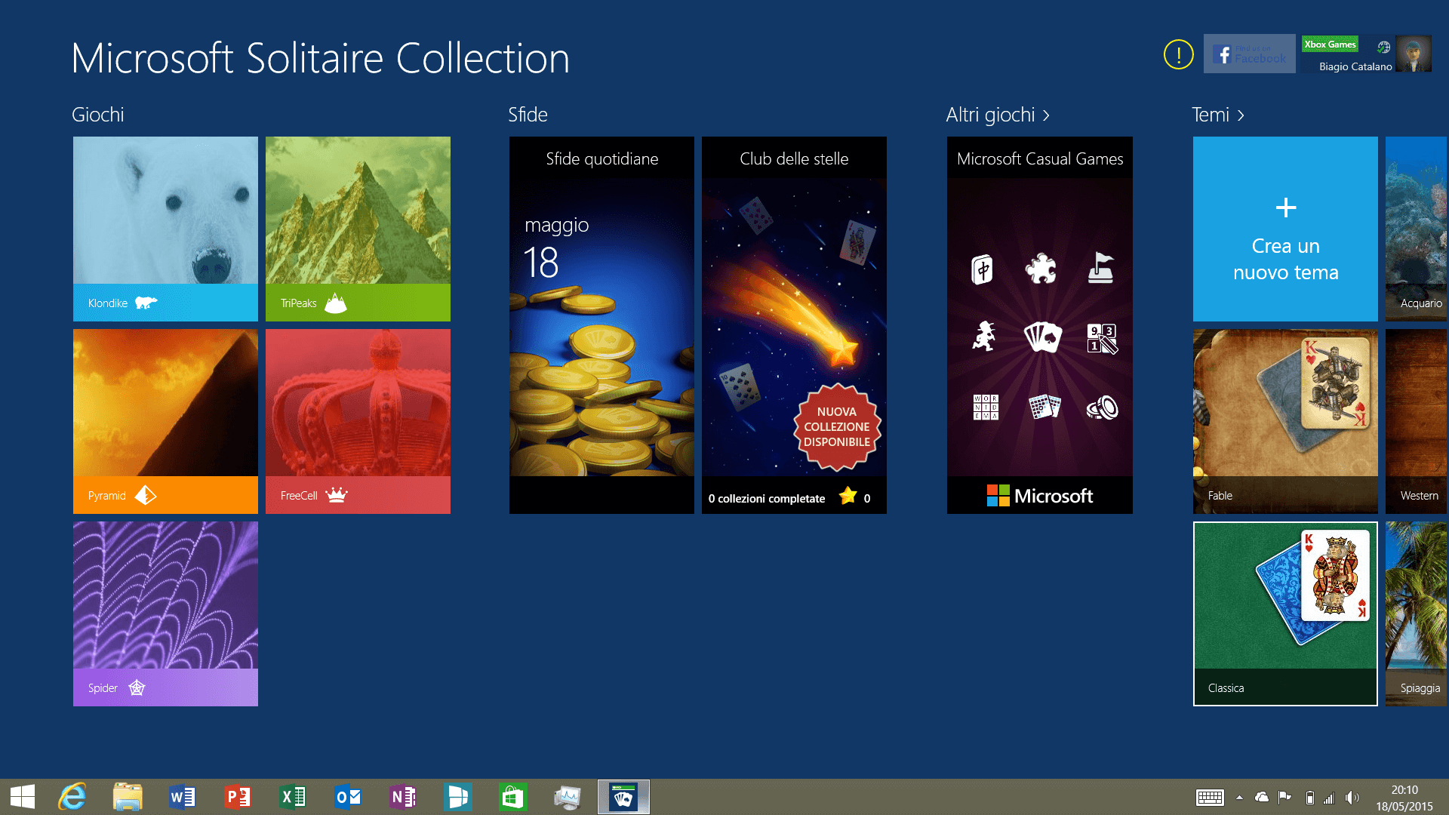The image size is (1449, 815).
Task: Click the bingo cards icon
Action: [1044, 407]
